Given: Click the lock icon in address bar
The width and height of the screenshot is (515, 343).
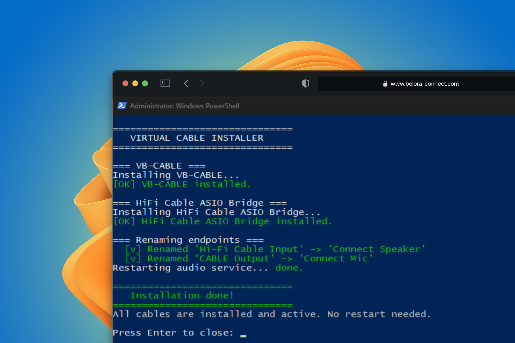Looking at the screenshot, I should click(385, 84).
